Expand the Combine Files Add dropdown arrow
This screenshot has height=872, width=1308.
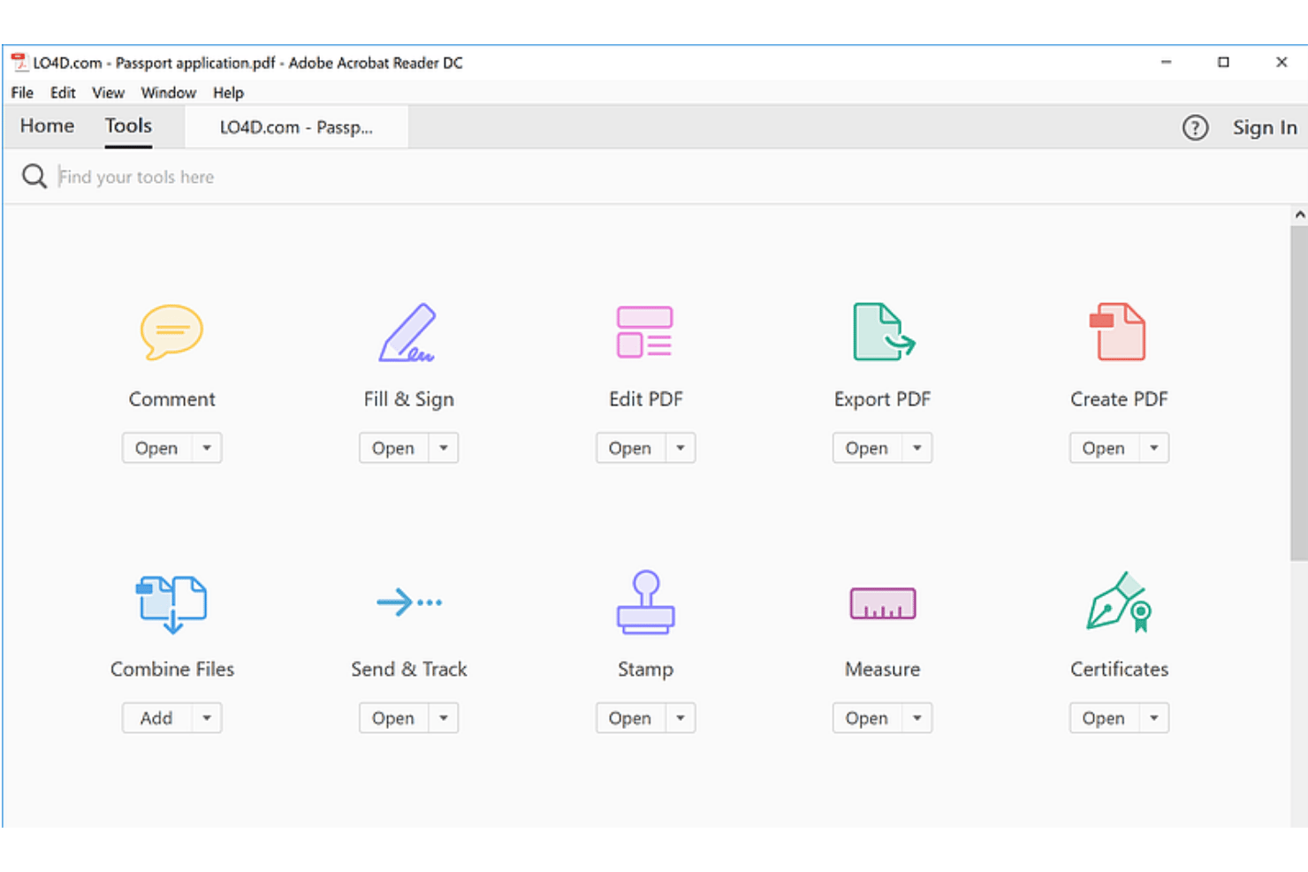click(x=207, y=718)
